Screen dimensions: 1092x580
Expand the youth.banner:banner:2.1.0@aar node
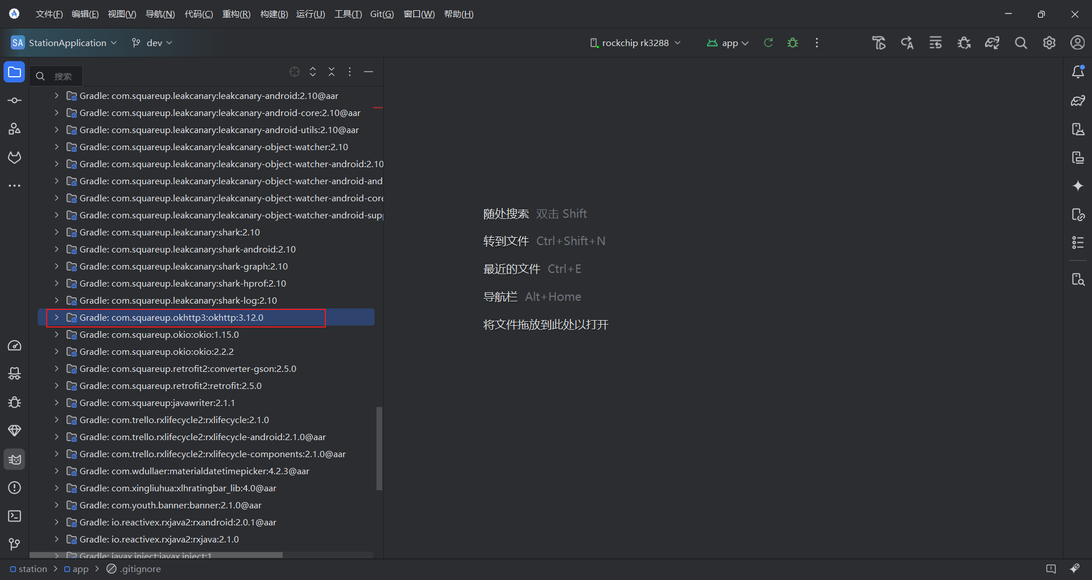56,505
